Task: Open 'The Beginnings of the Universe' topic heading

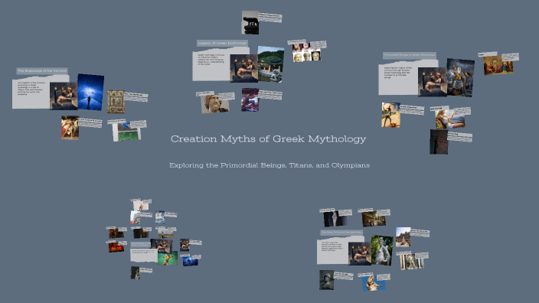Action: [x=42, y=70]
